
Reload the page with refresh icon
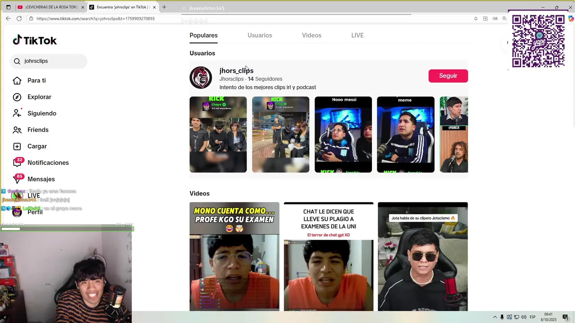[19, 18]
